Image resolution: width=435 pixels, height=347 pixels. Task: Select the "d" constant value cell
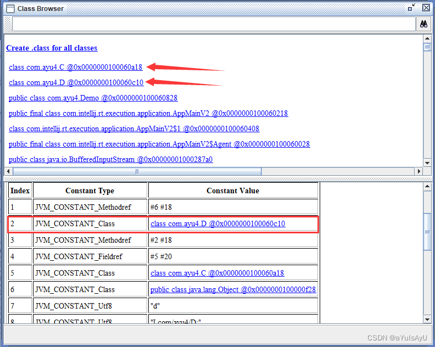click(x=233, y=306)
